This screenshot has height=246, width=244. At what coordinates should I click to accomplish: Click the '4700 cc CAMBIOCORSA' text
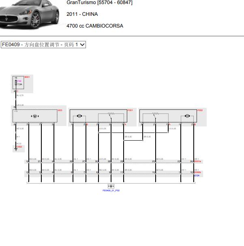tap(95, 26)
